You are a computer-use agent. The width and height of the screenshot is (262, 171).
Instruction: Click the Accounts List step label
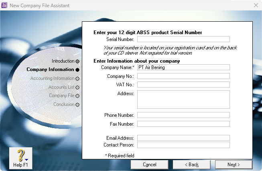[61, 87]
